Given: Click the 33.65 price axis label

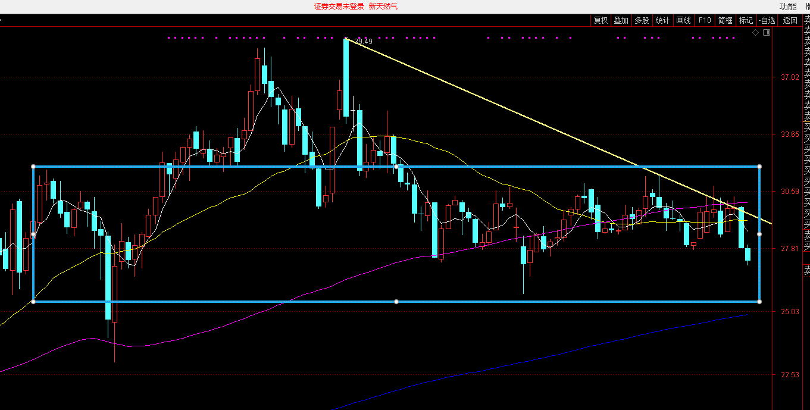Looking at the screenshot, I should click(x=790, y=134).
